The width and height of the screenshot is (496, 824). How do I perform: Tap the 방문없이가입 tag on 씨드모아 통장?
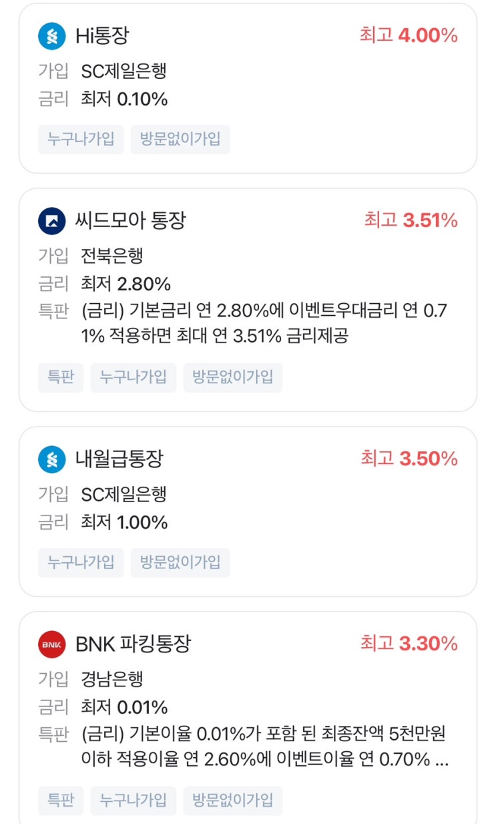[233, 377]
